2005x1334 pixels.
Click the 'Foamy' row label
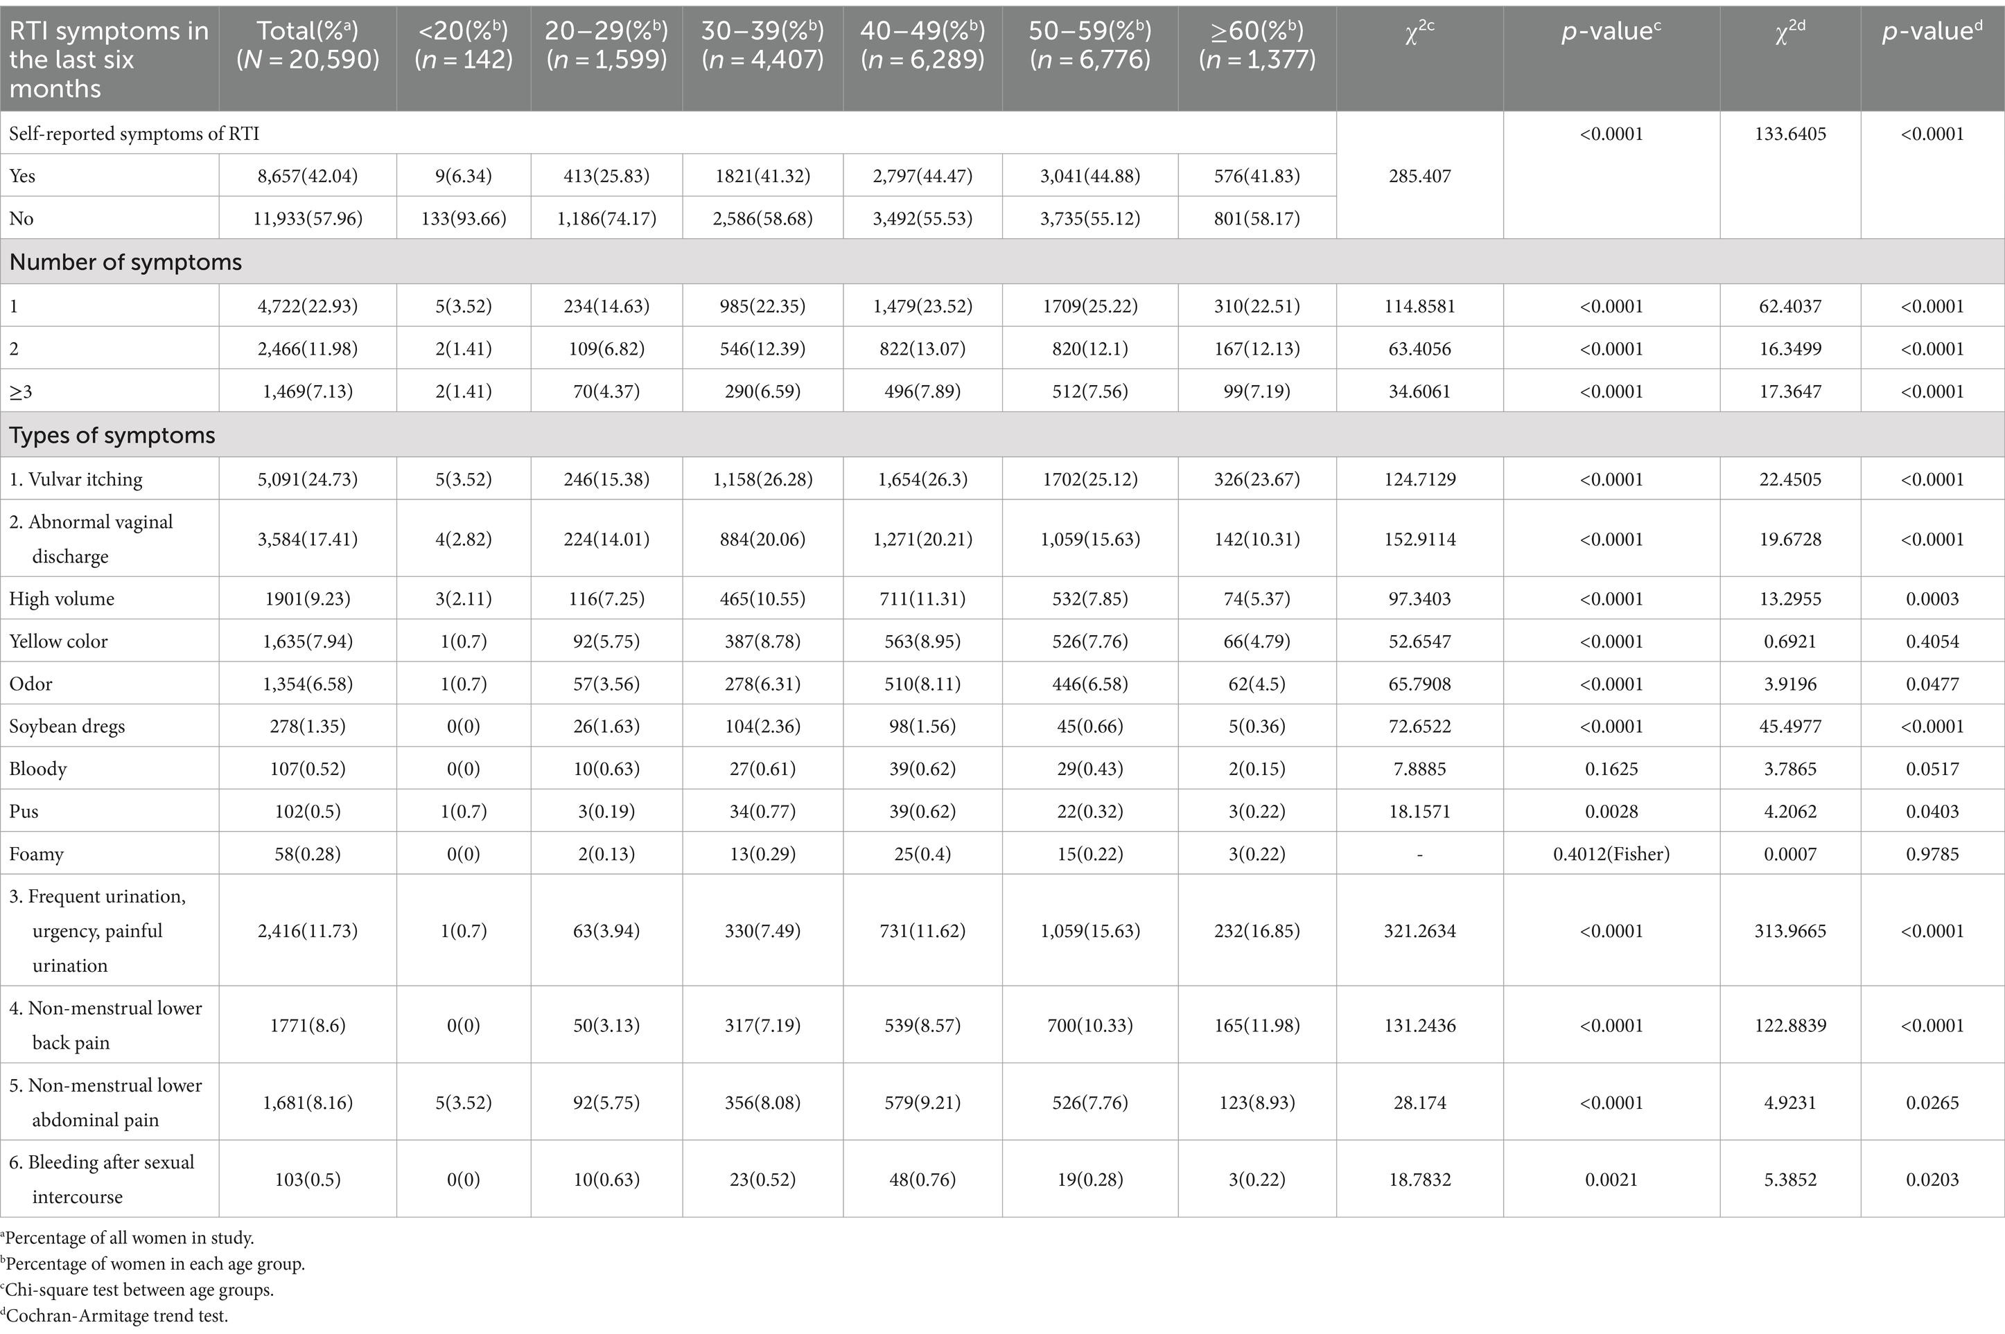click(x=37, y=854)
